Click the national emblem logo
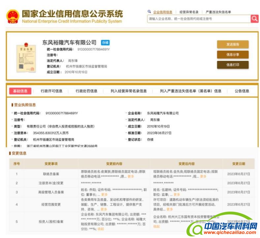The image size is (260, 238). [x=13, y=17]
